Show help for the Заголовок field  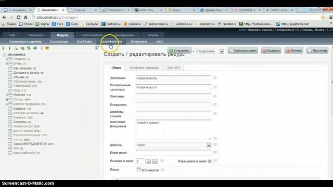(x=215, y=78)
